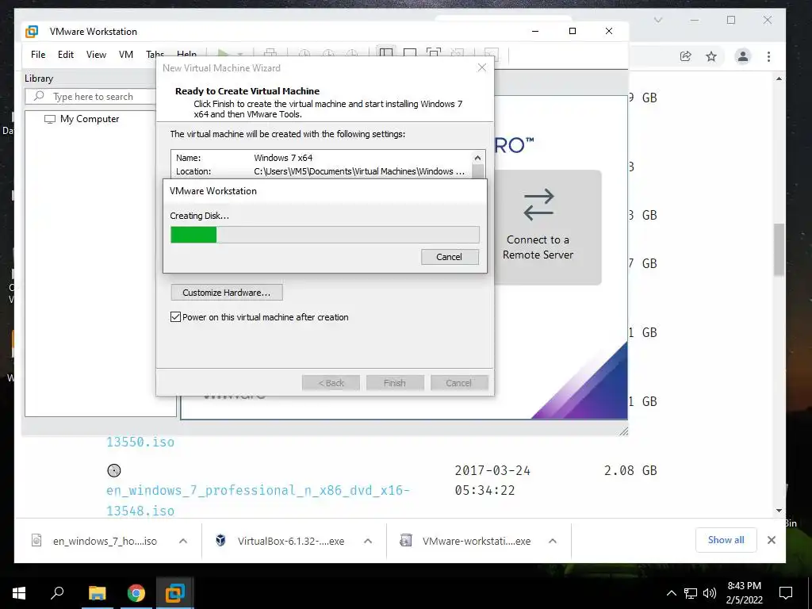Click the disc icon beside en_windows_7_professional_n_x86 iso
The width and height of the screenshot is (812, 609).
114,470
